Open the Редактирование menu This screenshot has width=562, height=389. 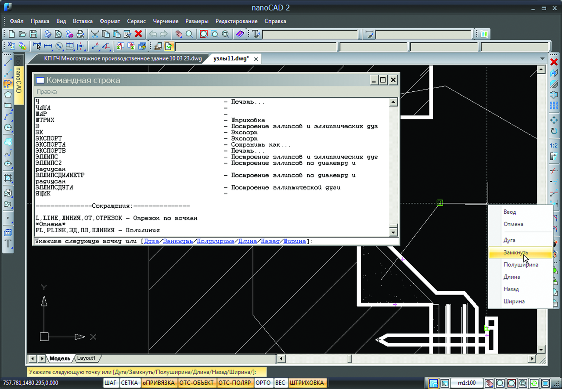coord(236,21)
